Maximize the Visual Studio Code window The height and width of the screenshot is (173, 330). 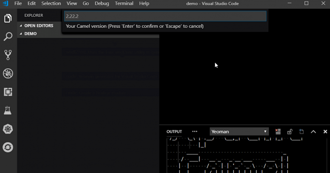[x=306, y=3]
